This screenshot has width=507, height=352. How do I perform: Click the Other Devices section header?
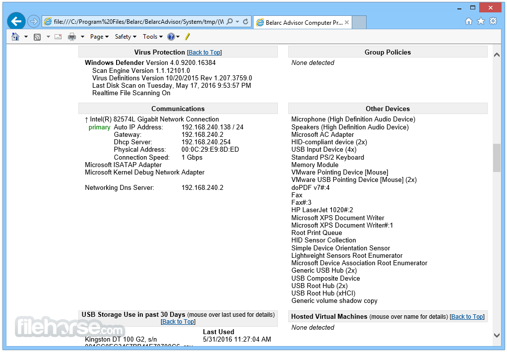point(387,109)
